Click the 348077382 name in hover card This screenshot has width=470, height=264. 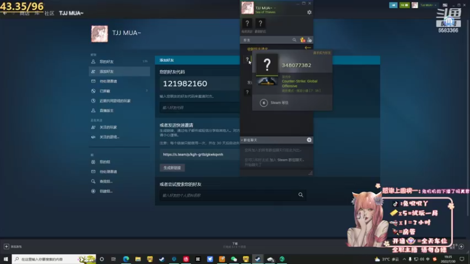[x=297, y=65]
